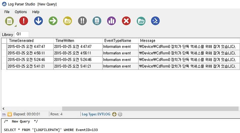The image size is (240, 133).
Task: Click the New Query document icon
Action: click(x=9, y=21)
